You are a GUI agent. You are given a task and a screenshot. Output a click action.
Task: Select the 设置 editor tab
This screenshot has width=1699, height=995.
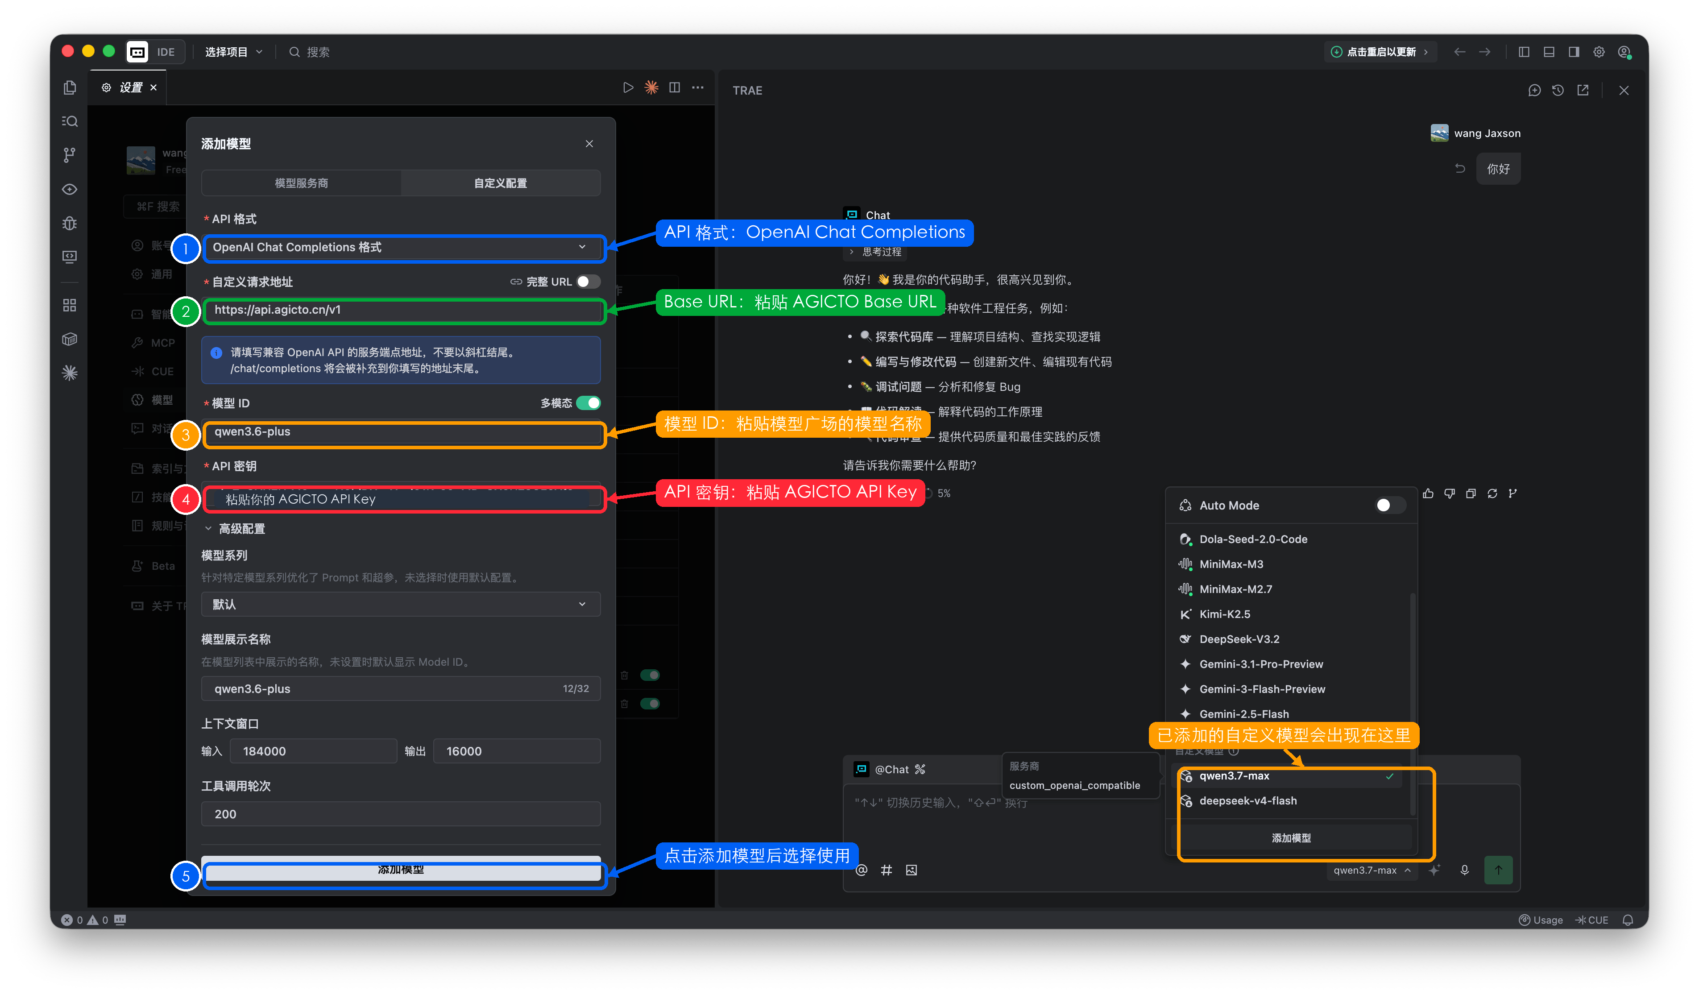coord(128,87)
